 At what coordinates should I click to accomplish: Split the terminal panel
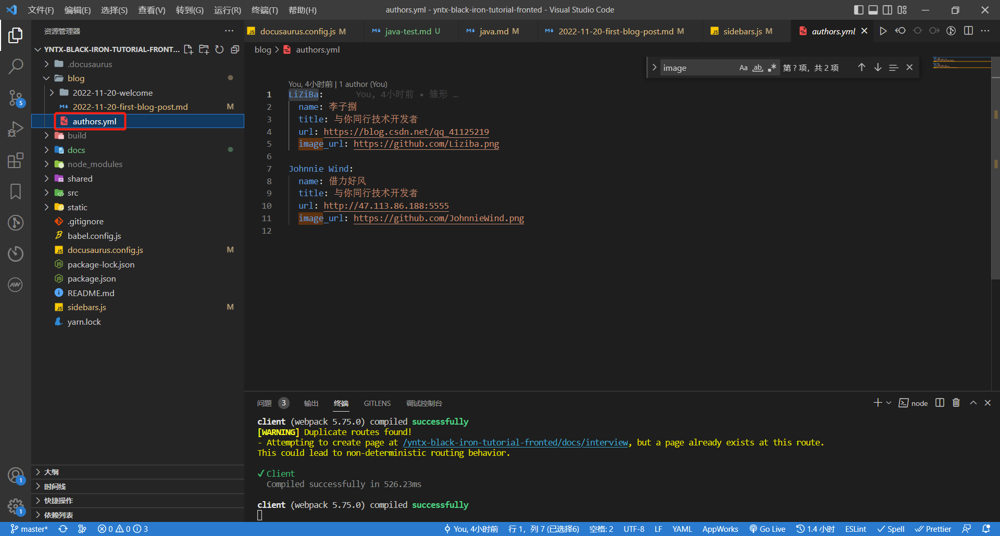[940, 403]
